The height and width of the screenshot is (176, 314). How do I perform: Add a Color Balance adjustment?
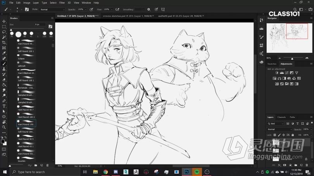tap(279, 78)
